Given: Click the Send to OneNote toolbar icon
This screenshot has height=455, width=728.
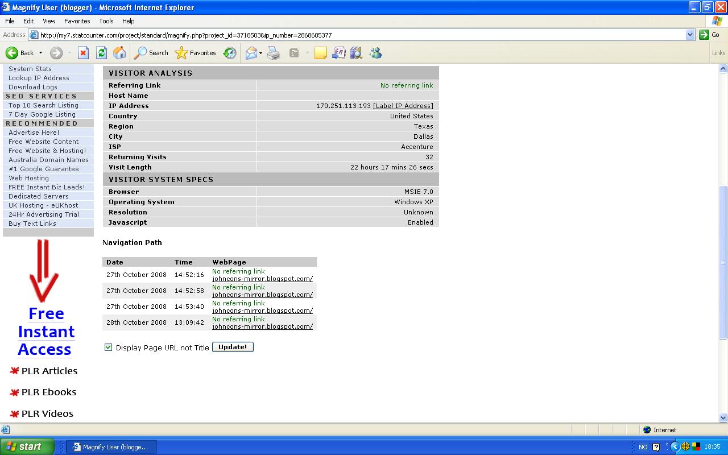Looking at the screenshot, I should 339,53.
